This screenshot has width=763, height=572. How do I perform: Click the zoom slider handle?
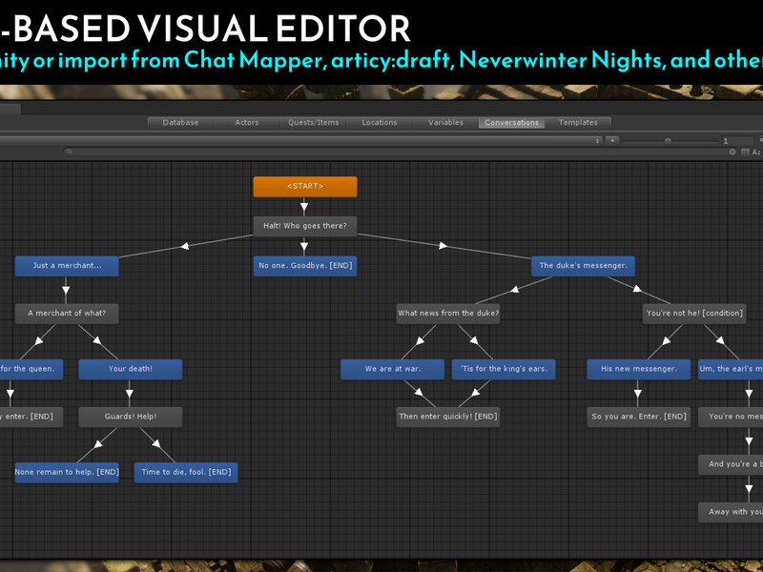point(668,141)
